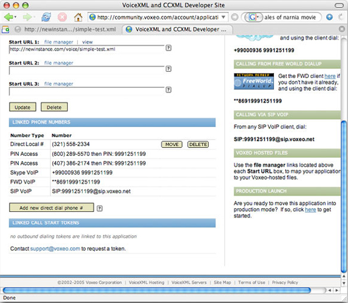The height and width of the screenshot is (303, 348).
Task: Click the 'Done' status bar text
Action: (x=9, y=298)
